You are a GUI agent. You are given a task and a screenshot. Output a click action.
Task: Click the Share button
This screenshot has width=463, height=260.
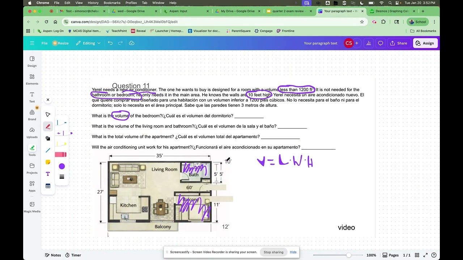(x=399, y=43)
